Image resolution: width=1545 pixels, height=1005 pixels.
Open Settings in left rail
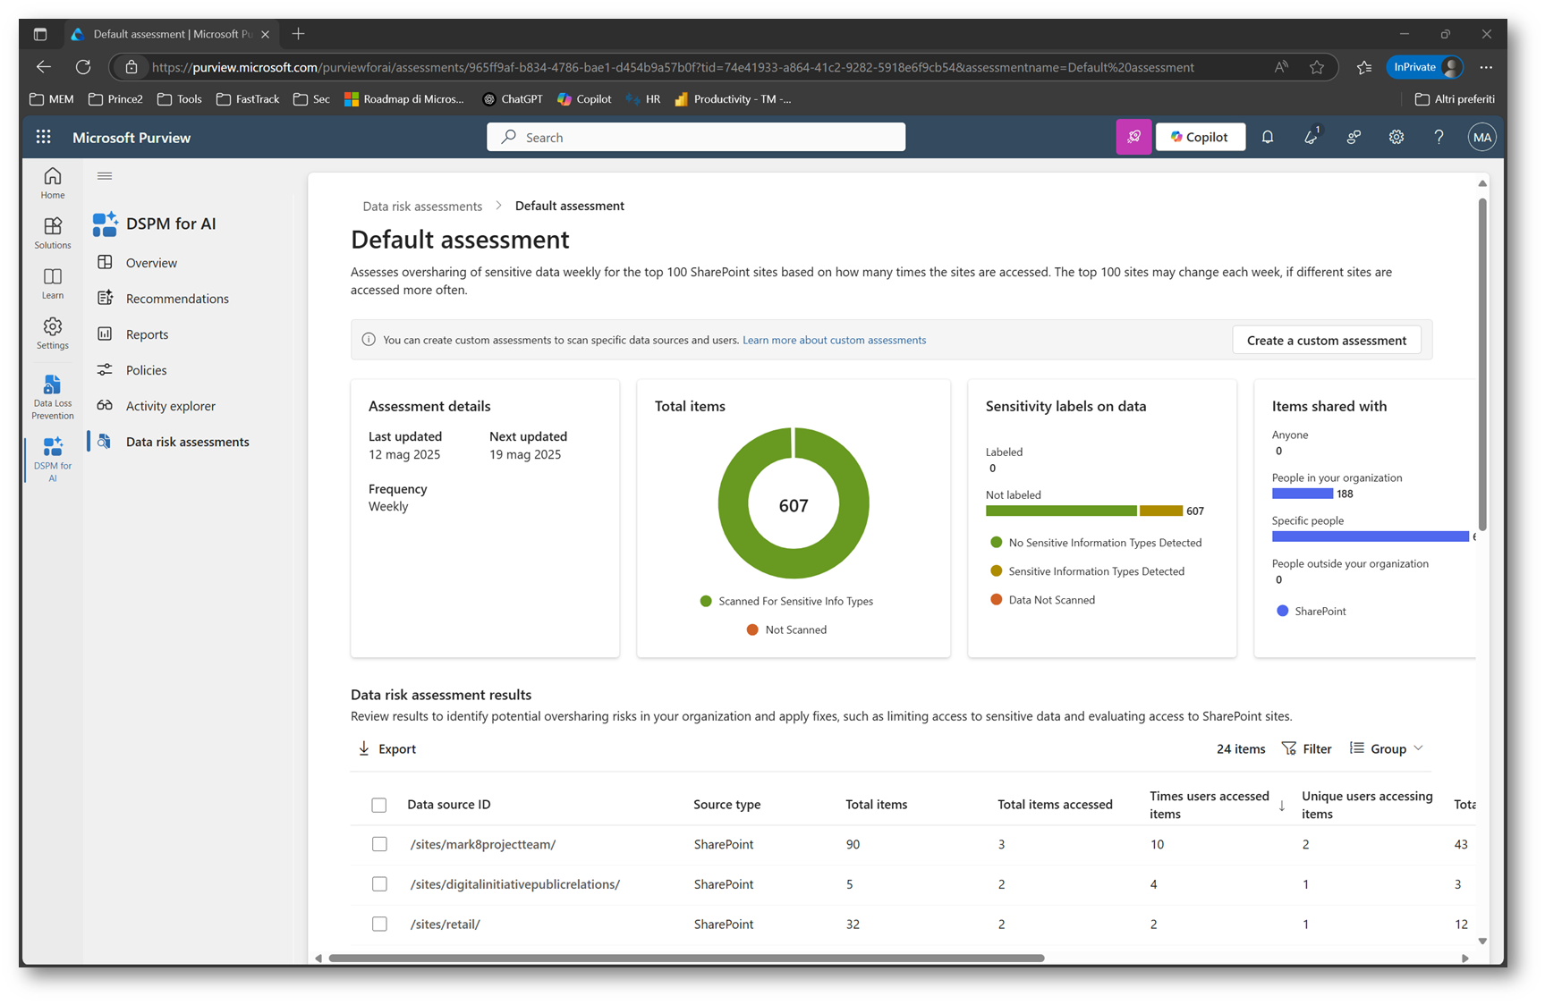[53, 333]
